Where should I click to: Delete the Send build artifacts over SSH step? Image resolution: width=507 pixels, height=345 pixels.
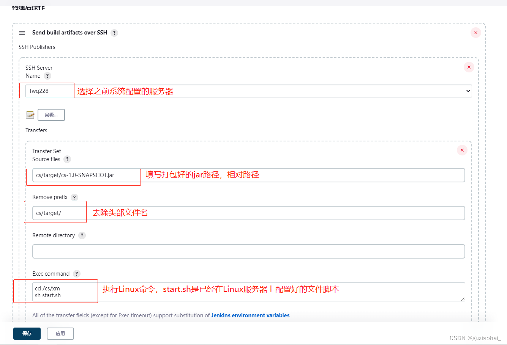coord(476,33)
